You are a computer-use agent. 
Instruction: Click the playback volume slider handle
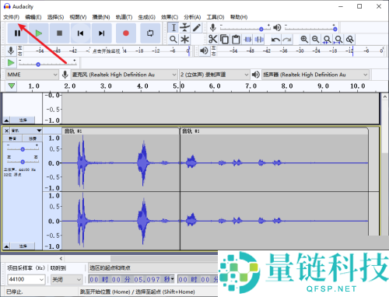335,29
